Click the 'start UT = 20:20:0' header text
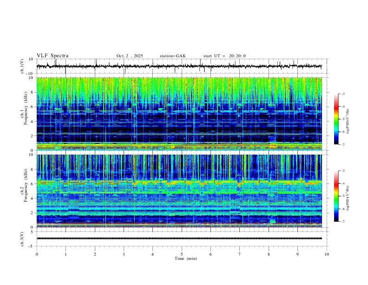The height and width of the screenshot is (285, 368). (x=224, y=56)
